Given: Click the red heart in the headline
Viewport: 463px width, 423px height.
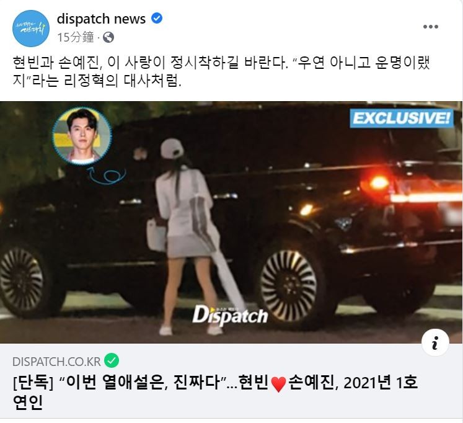Looking at the screenshot, I should coord(278,385).
